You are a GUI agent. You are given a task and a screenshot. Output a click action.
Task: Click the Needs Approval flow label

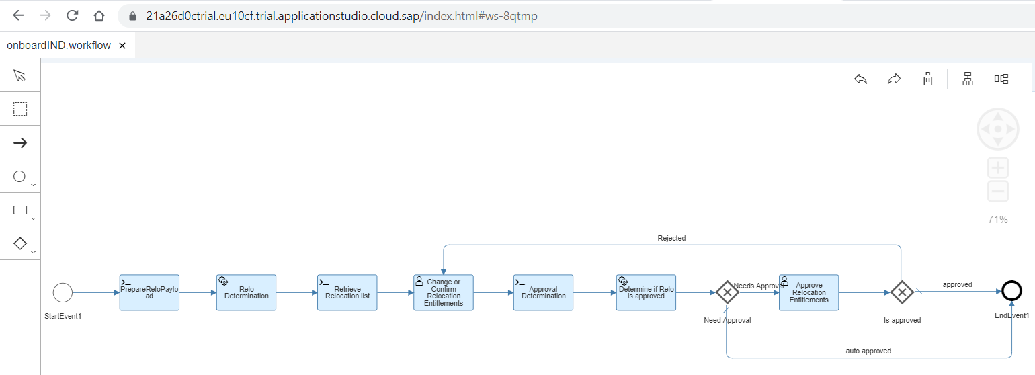click(x=759, y=286)
